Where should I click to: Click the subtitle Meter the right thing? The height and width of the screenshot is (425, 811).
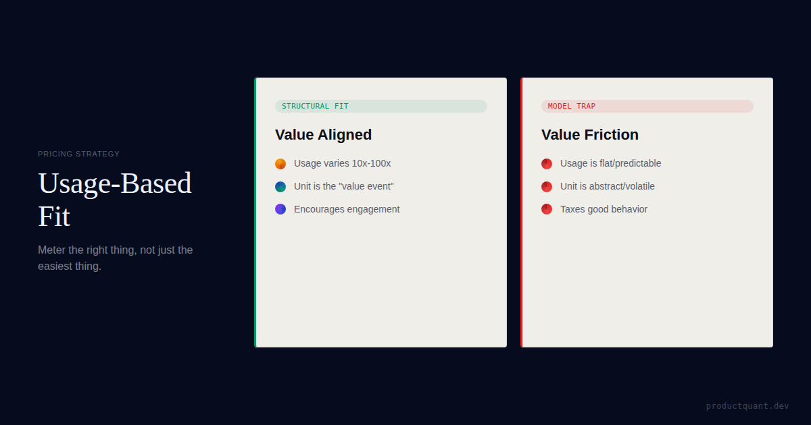[x=115, y=258]
